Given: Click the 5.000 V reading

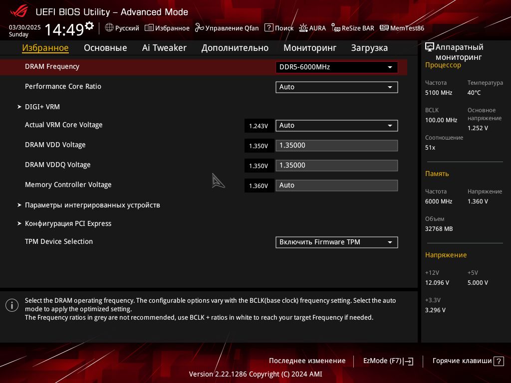Looking at the screenshot, I should coord(478,283).
